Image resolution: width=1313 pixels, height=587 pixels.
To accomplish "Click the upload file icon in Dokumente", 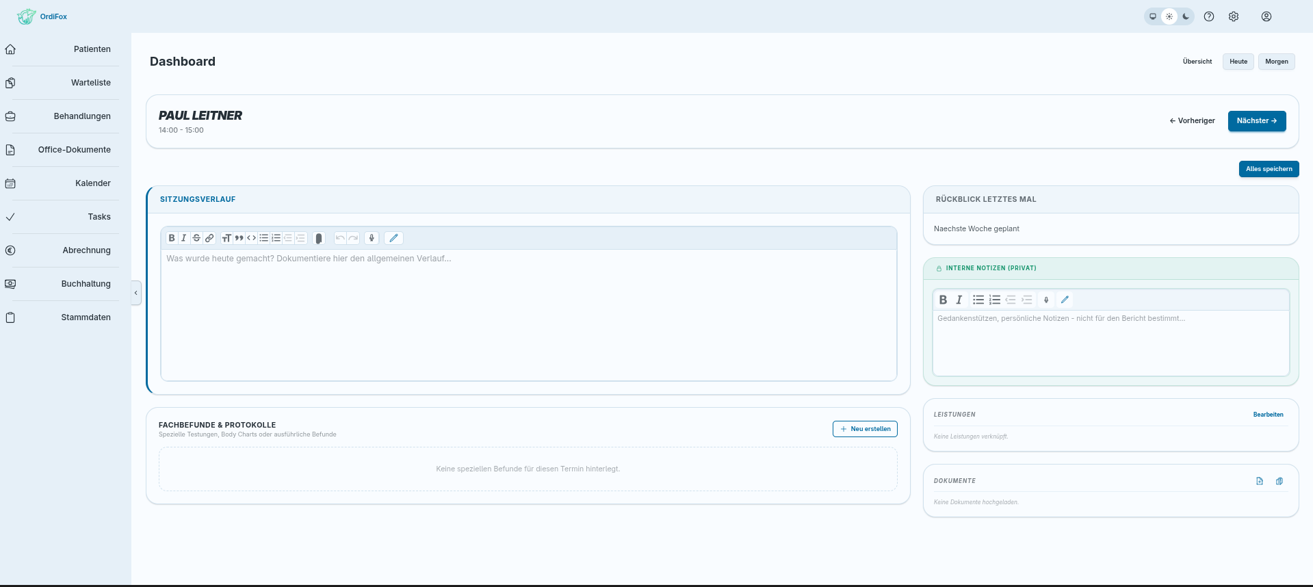I will [1260, 481].
